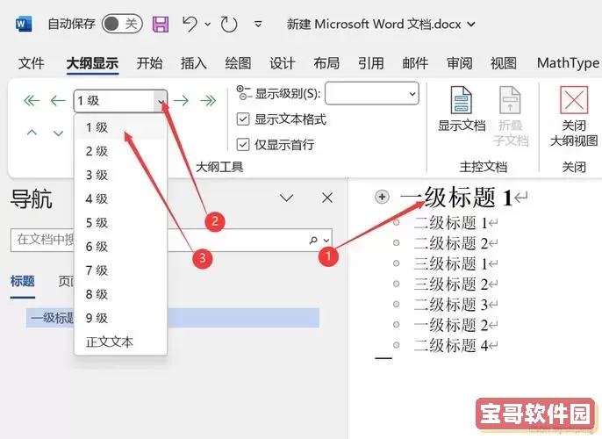Open search options dropdown arrow
This screenshot has width=602, height=439.
coord(326,241)
